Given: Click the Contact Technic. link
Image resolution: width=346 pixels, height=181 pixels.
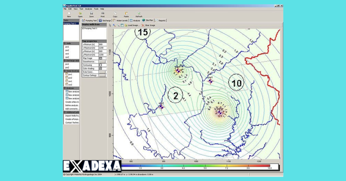Looking at the screenshot, I should click(72, 123).
